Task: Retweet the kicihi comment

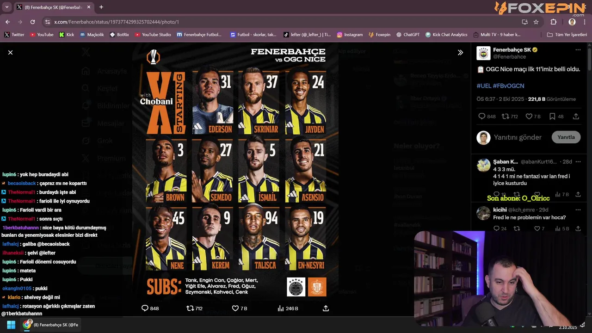Action: pos(517,228)
